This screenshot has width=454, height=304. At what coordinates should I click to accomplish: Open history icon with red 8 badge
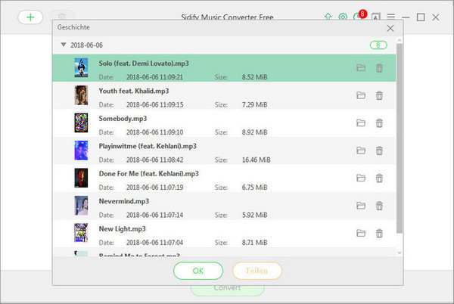pyautogui.click(x=359, y=16)
